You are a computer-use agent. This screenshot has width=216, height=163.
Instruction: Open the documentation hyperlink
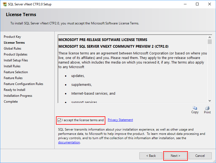pyautogui.click(x=69, y=142)
